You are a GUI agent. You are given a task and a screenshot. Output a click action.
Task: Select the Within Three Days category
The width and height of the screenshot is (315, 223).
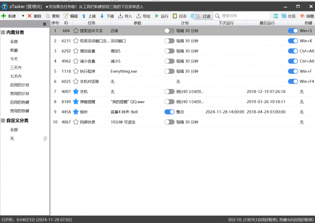coord(16,67)
